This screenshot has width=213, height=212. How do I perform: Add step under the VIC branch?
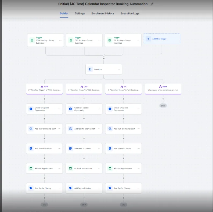pyautogui.click(x=124, y=99)
